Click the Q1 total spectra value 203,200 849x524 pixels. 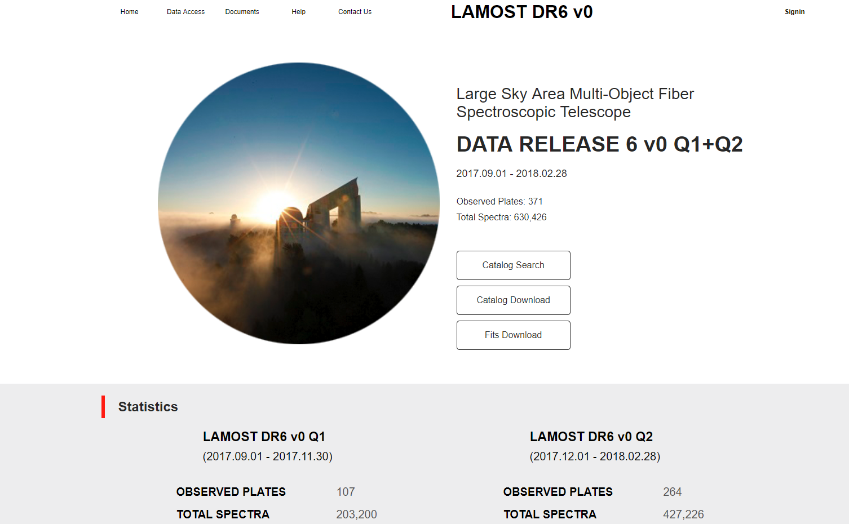coord(356,514)
